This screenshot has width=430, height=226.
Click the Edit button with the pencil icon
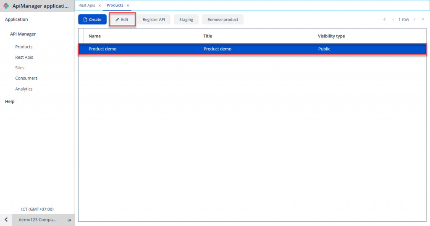[122, 19]
